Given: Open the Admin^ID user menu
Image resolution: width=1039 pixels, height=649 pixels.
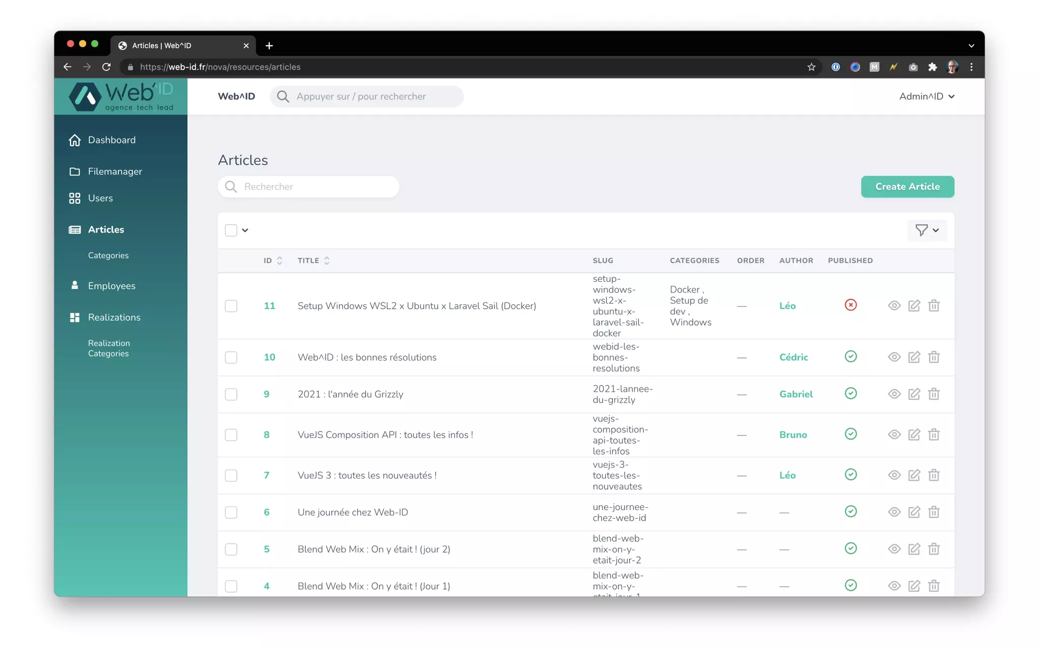Looking at the screenshot, I should [926, 96].
